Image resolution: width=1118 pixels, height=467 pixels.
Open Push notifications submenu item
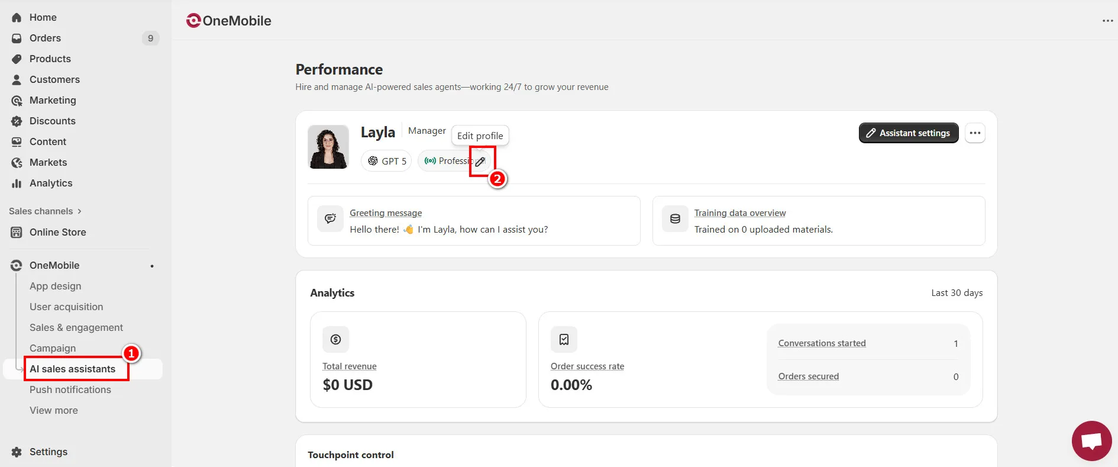tap(70, 389)
